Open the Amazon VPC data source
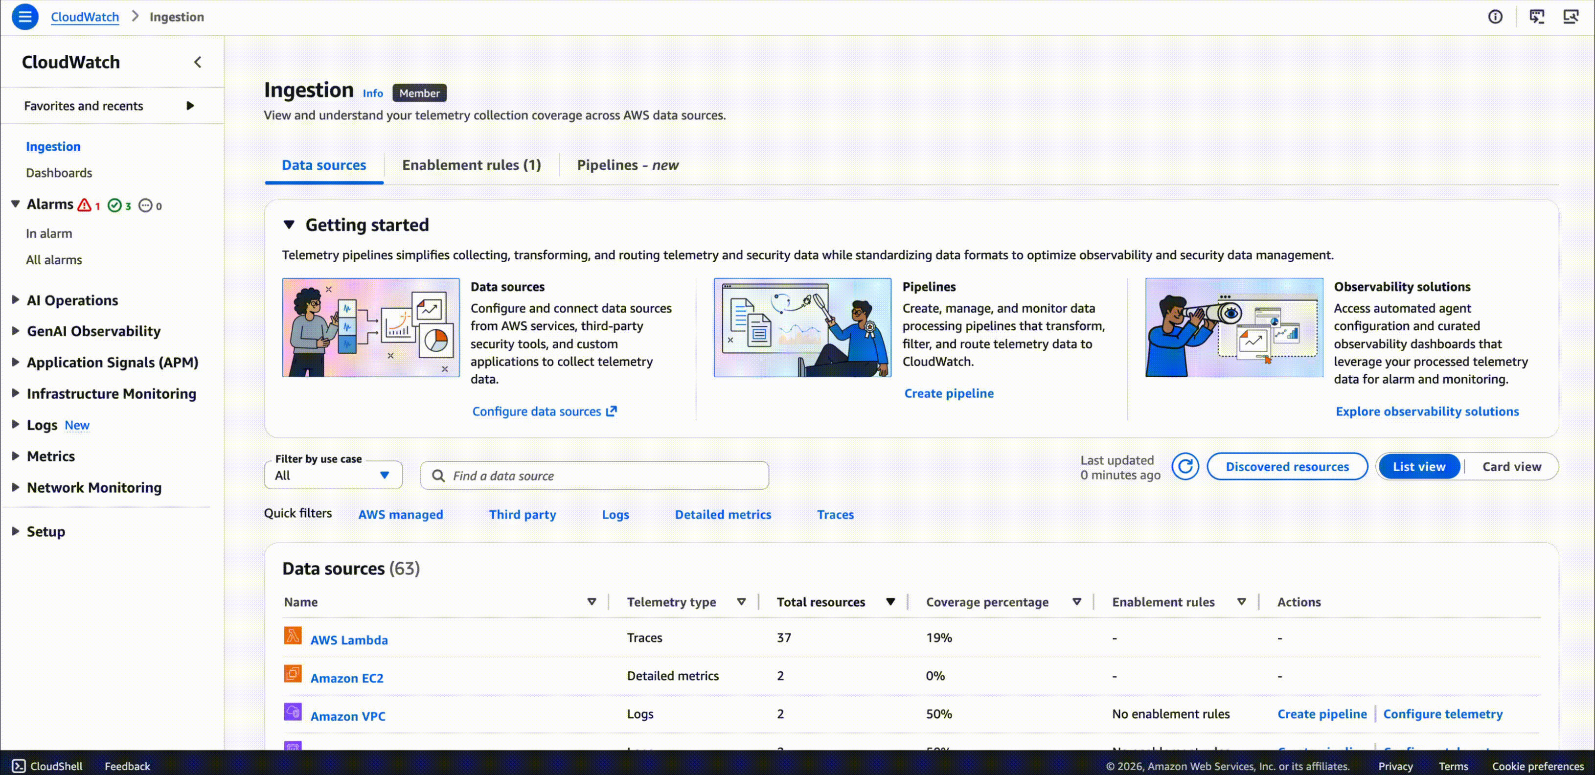This screenshot has height=775, width=1595. pos(347,716)
